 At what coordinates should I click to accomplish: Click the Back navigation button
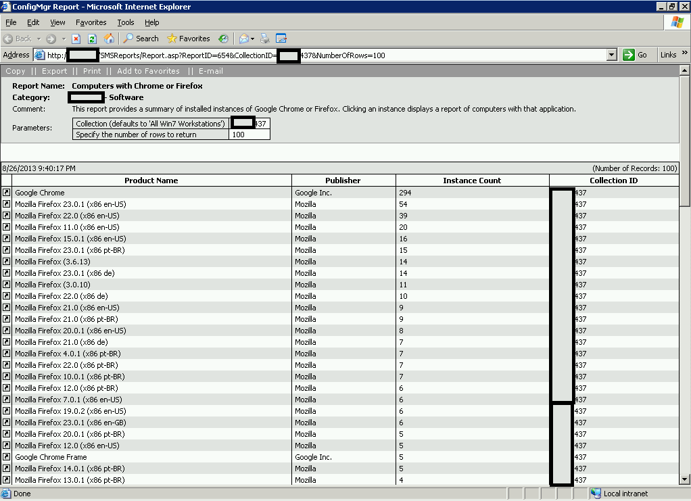(x=18, y=39)
